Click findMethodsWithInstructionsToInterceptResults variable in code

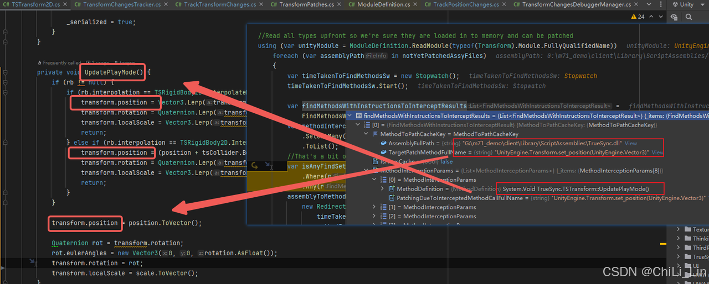pyautogui.click(x=384, y=106)
